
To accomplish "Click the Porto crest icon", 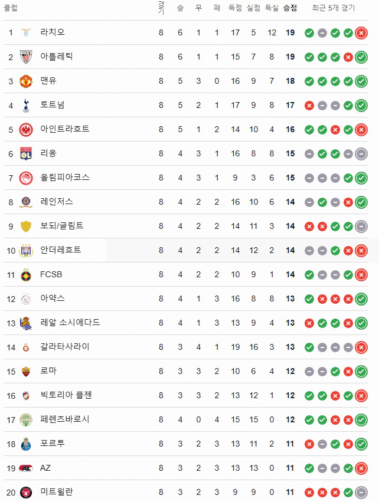I will (26, 444).
